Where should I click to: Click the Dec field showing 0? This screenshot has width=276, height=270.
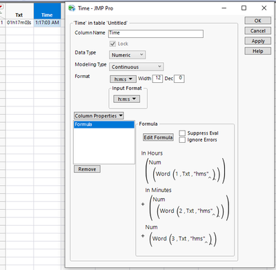179,78
